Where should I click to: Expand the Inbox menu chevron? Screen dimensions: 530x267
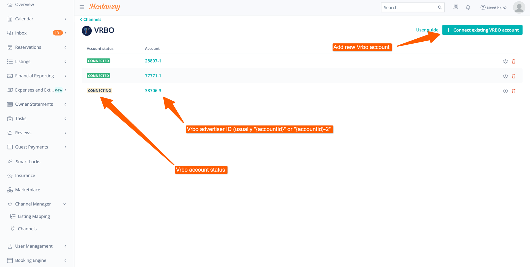pyautogui.click(x=65, y=33)
